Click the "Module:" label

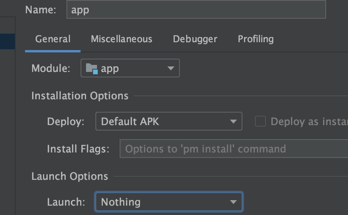51,68
